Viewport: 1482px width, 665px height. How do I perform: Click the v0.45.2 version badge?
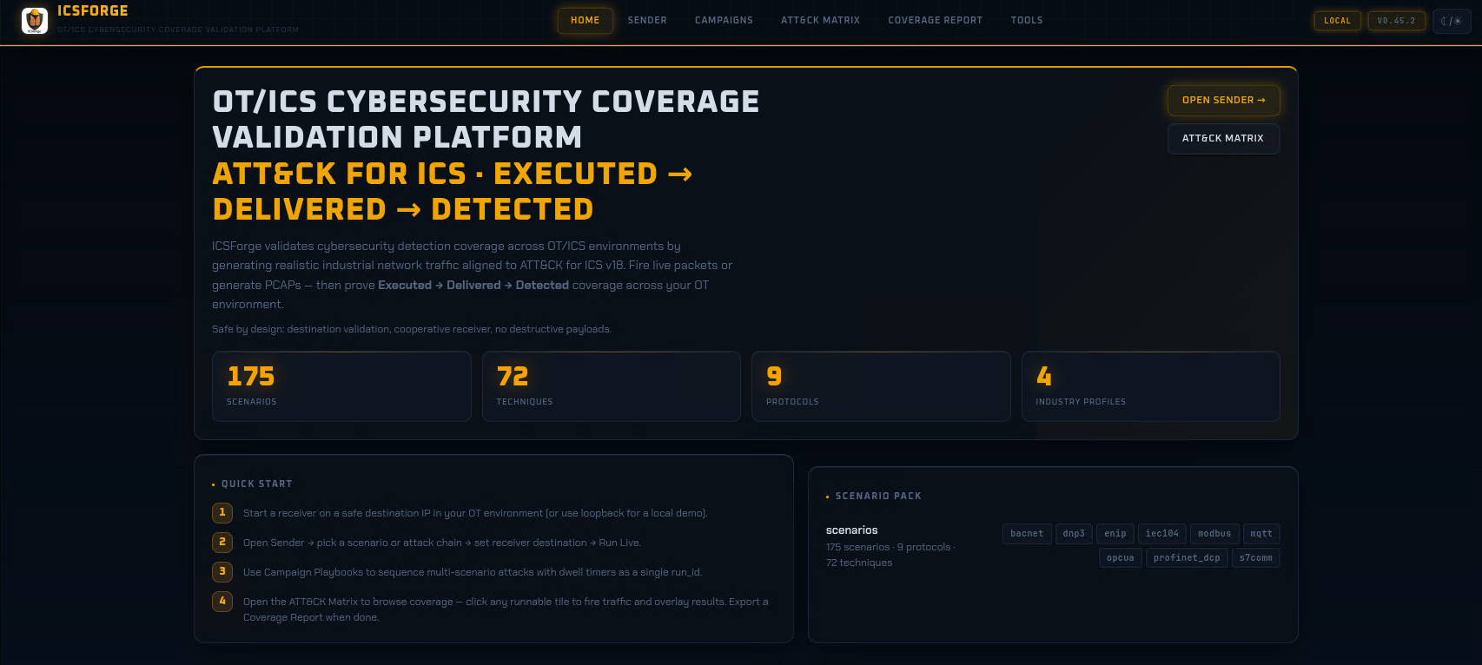click(x=1396, y=21)
